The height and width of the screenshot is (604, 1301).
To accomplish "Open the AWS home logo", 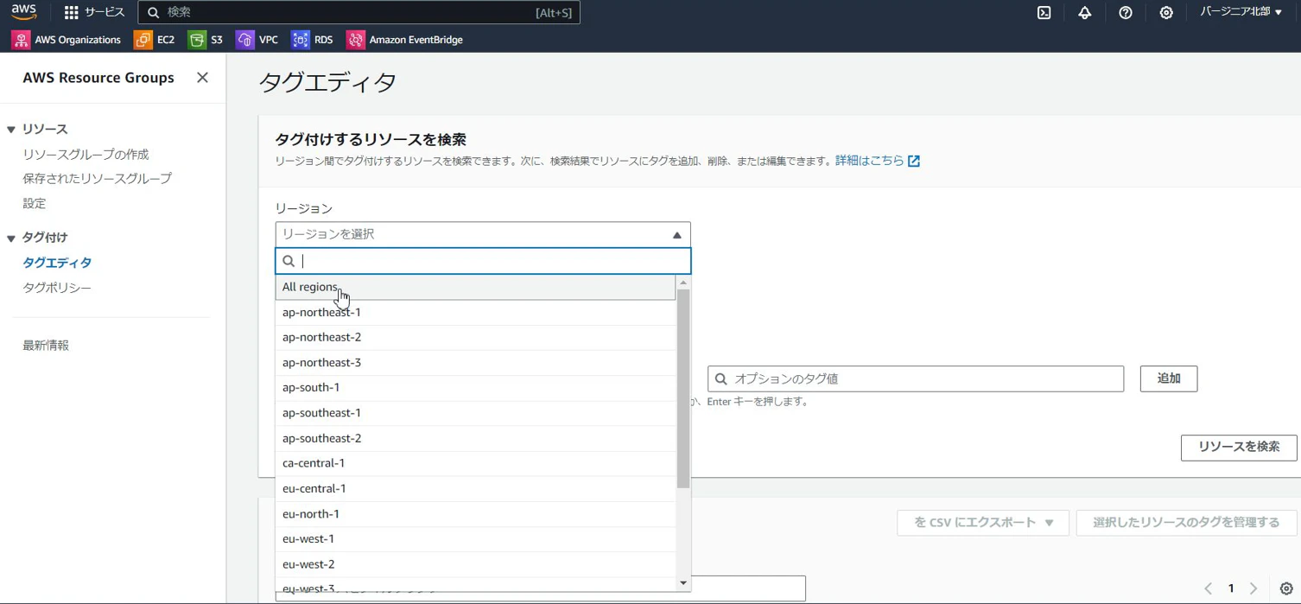I will tap(24, 12).
